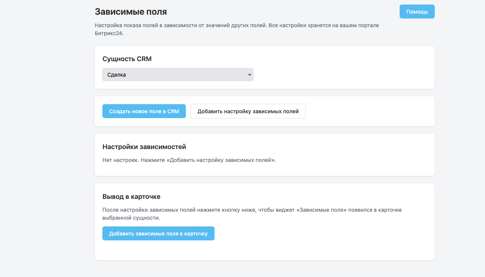Click the quoted «Зависимые поля» widget name
The image size is (485, 277).
323,210
